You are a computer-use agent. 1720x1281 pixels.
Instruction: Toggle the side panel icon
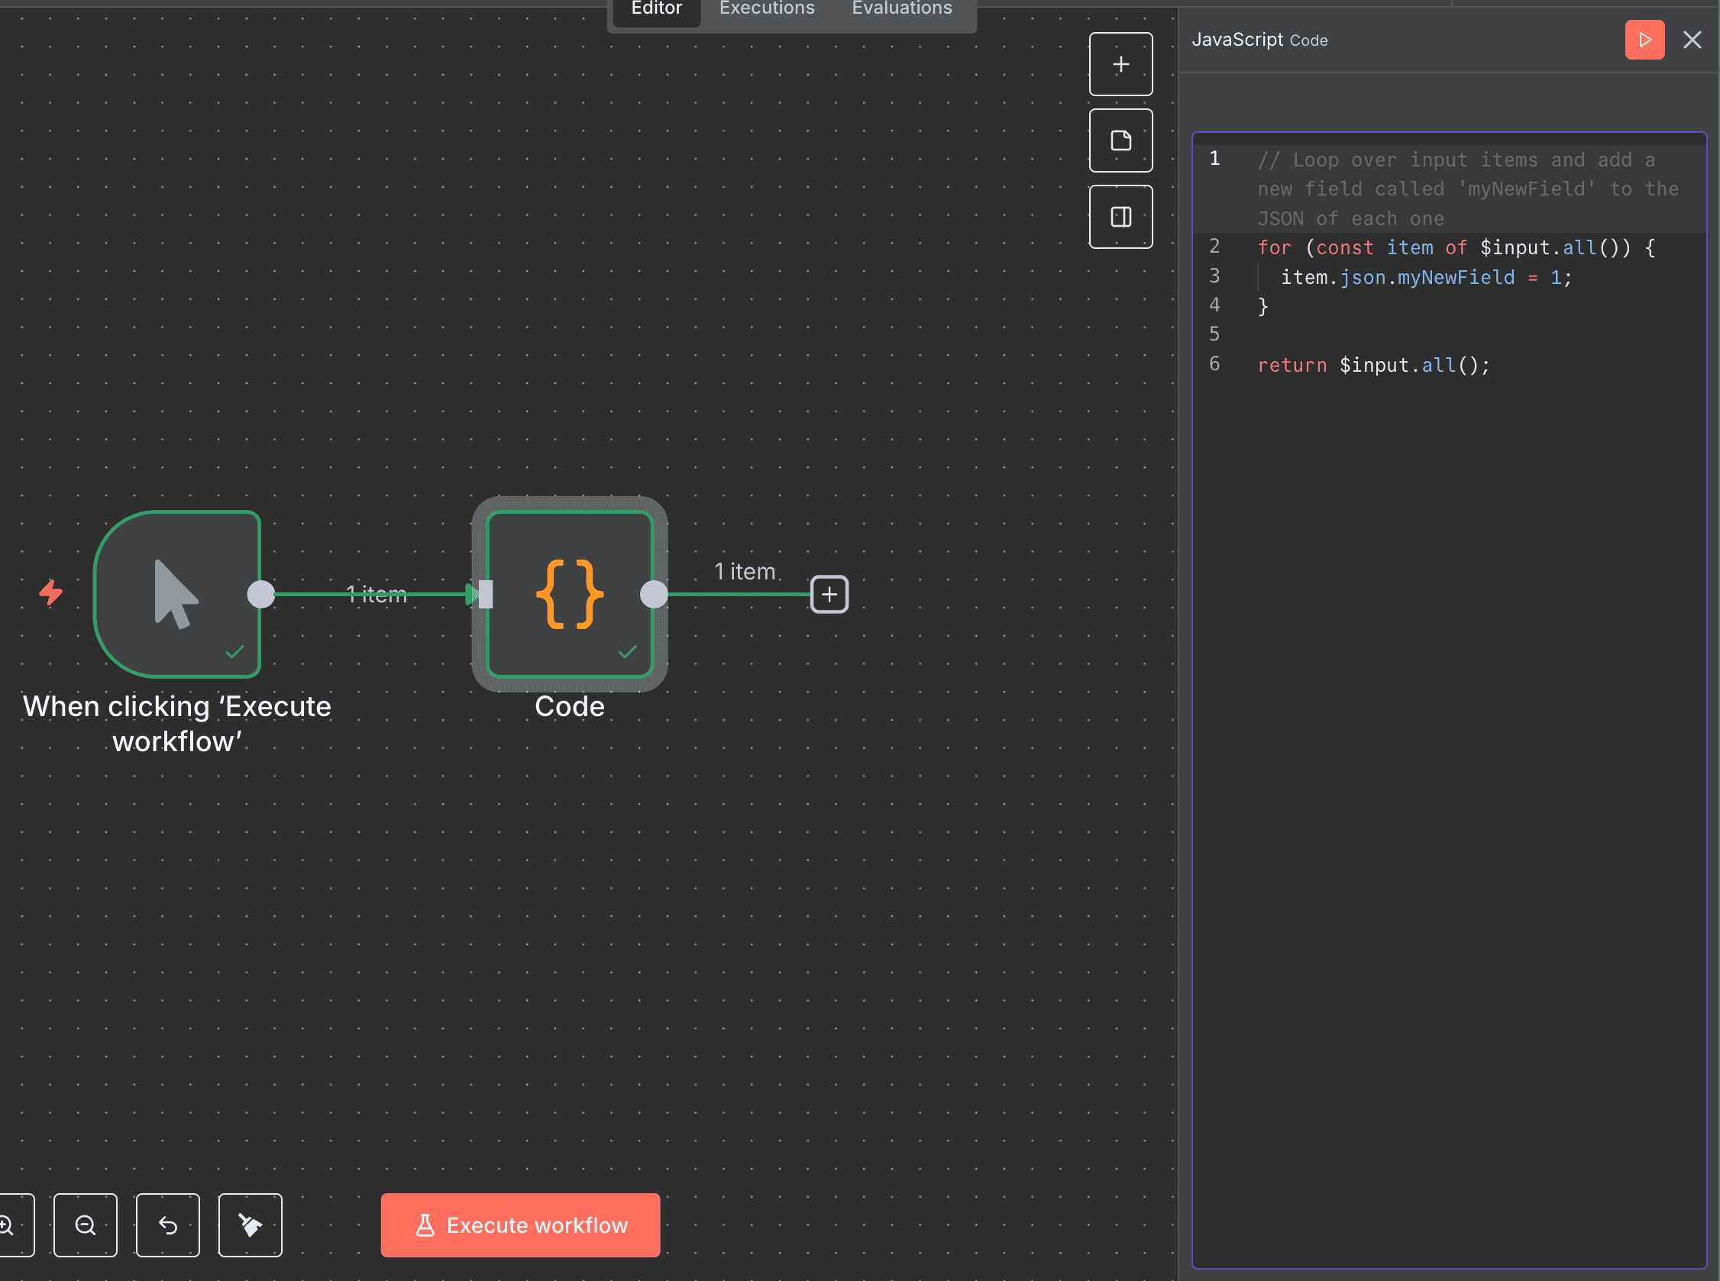pos(1120,217)
